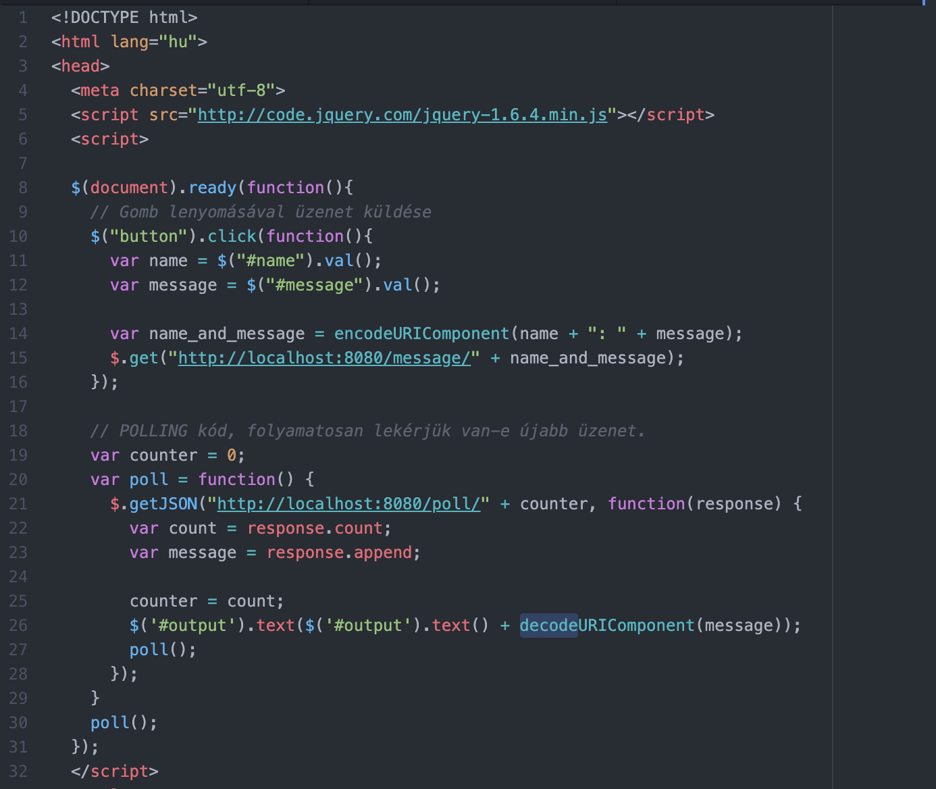
Task: Click the localhost:8080/message/ URL
Action: tap(324, 358)
